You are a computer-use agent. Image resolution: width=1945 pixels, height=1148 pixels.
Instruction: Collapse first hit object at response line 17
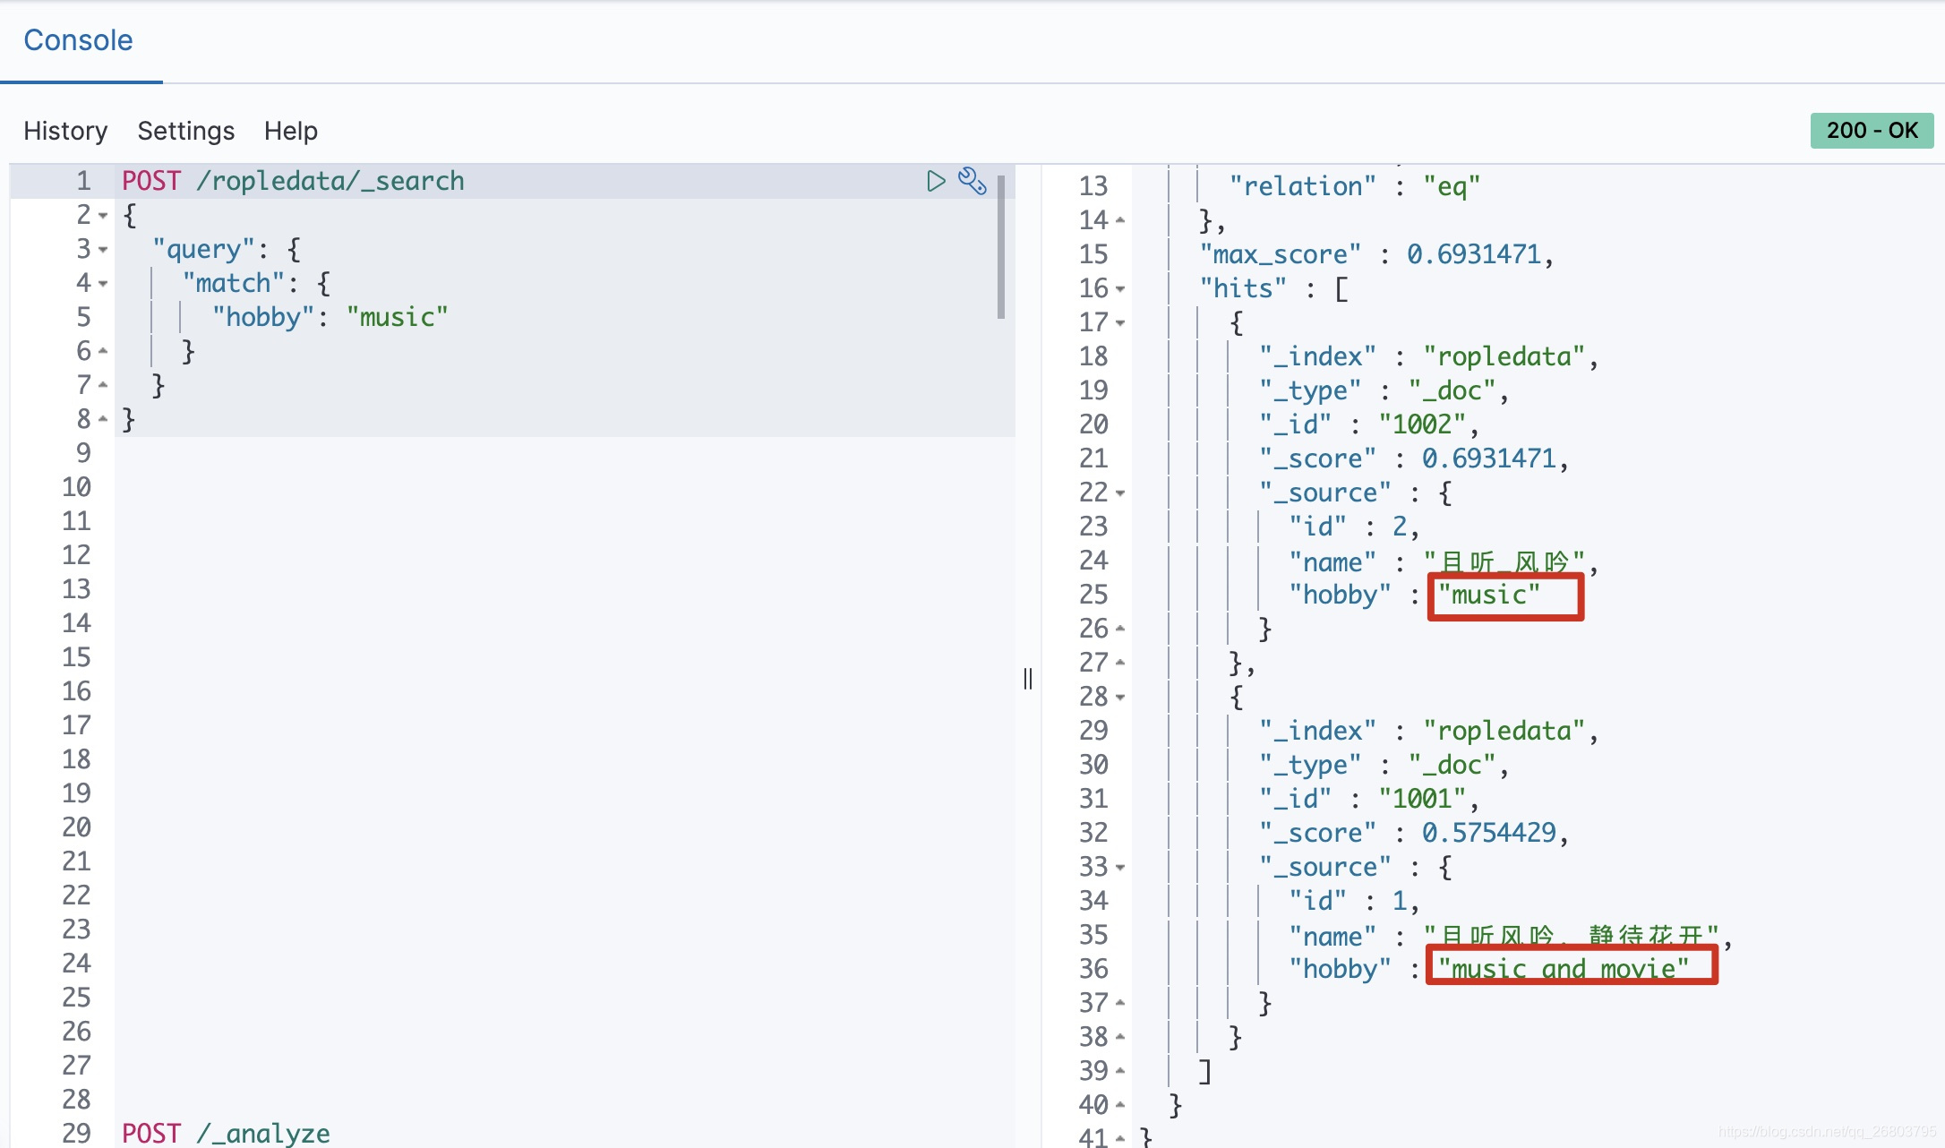point(1120,323)
